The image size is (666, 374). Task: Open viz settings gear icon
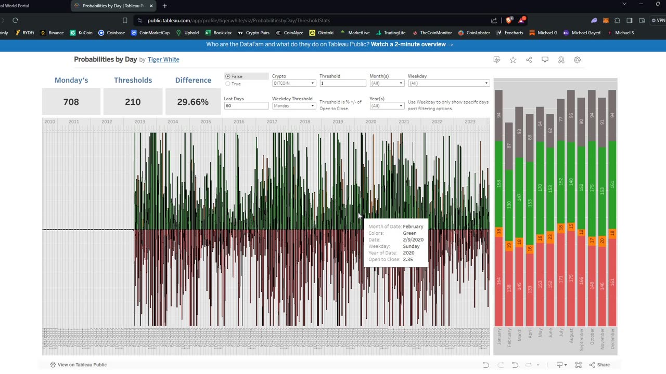pos(577,60)
